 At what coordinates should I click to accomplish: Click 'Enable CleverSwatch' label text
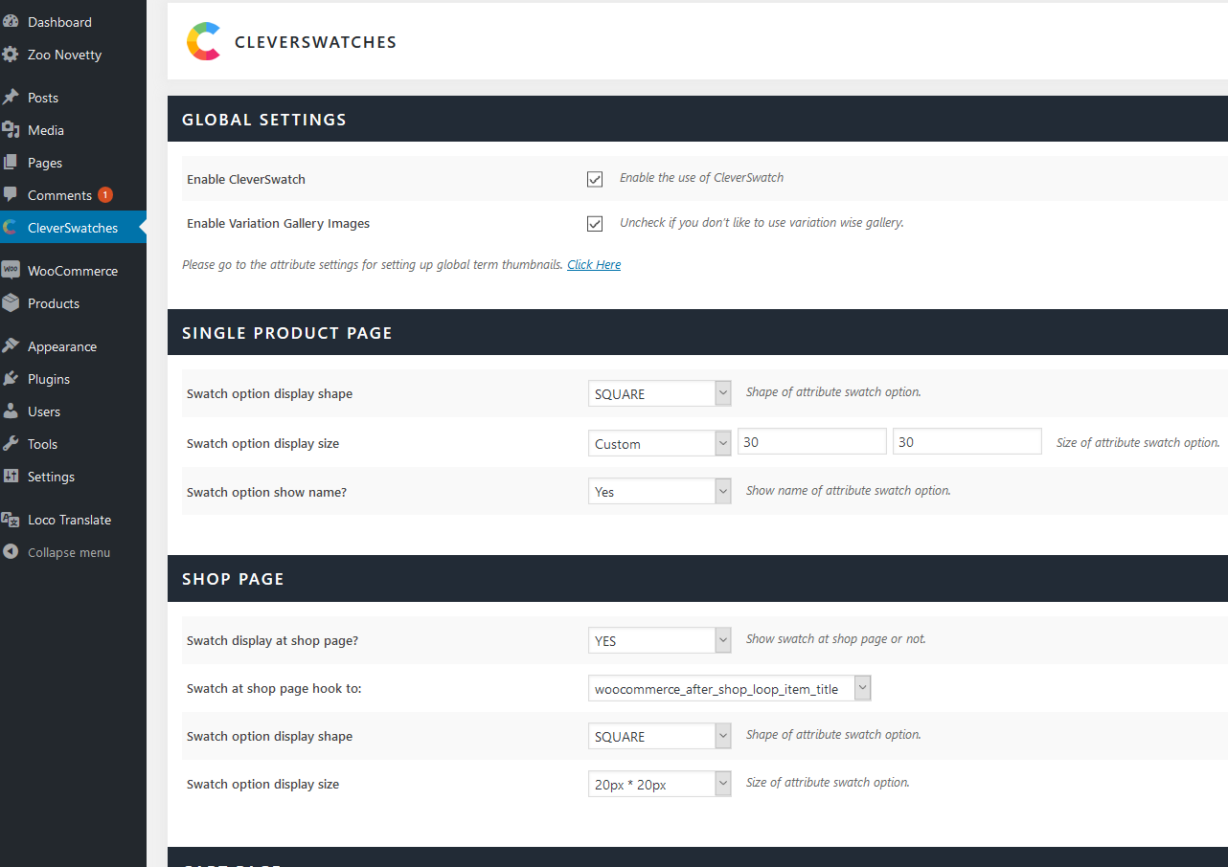point(246,179)
